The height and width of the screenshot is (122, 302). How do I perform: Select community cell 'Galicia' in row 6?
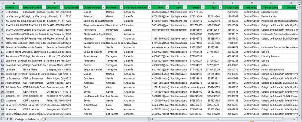pos(137,30)
